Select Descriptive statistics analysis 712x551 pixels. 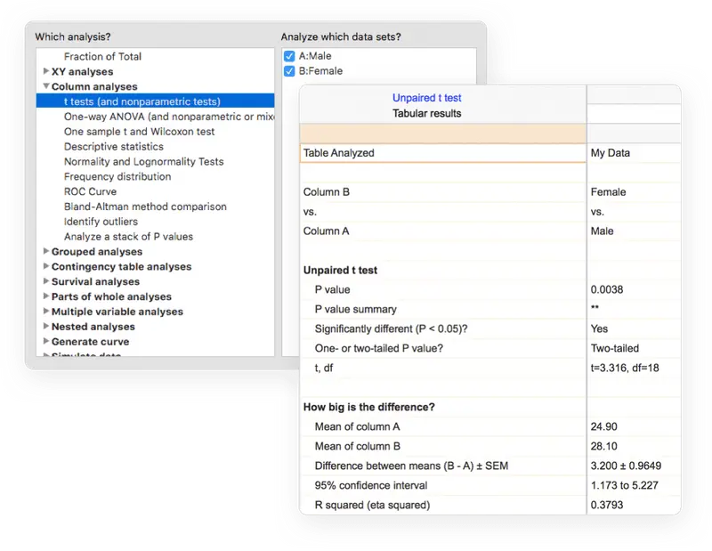click(114, 146)
